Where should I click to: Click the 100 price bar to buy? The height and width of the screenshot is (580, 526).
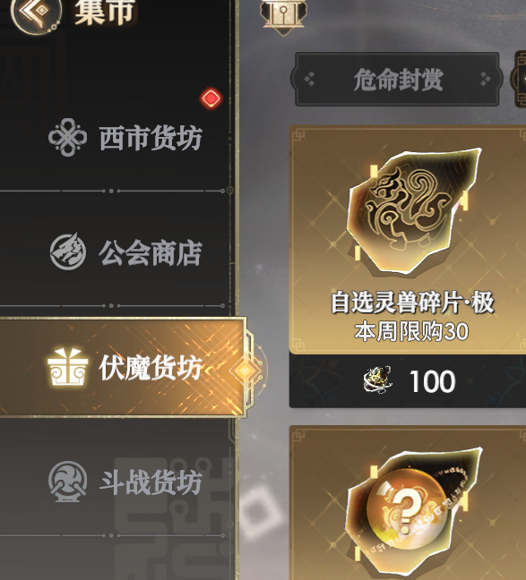408,380
